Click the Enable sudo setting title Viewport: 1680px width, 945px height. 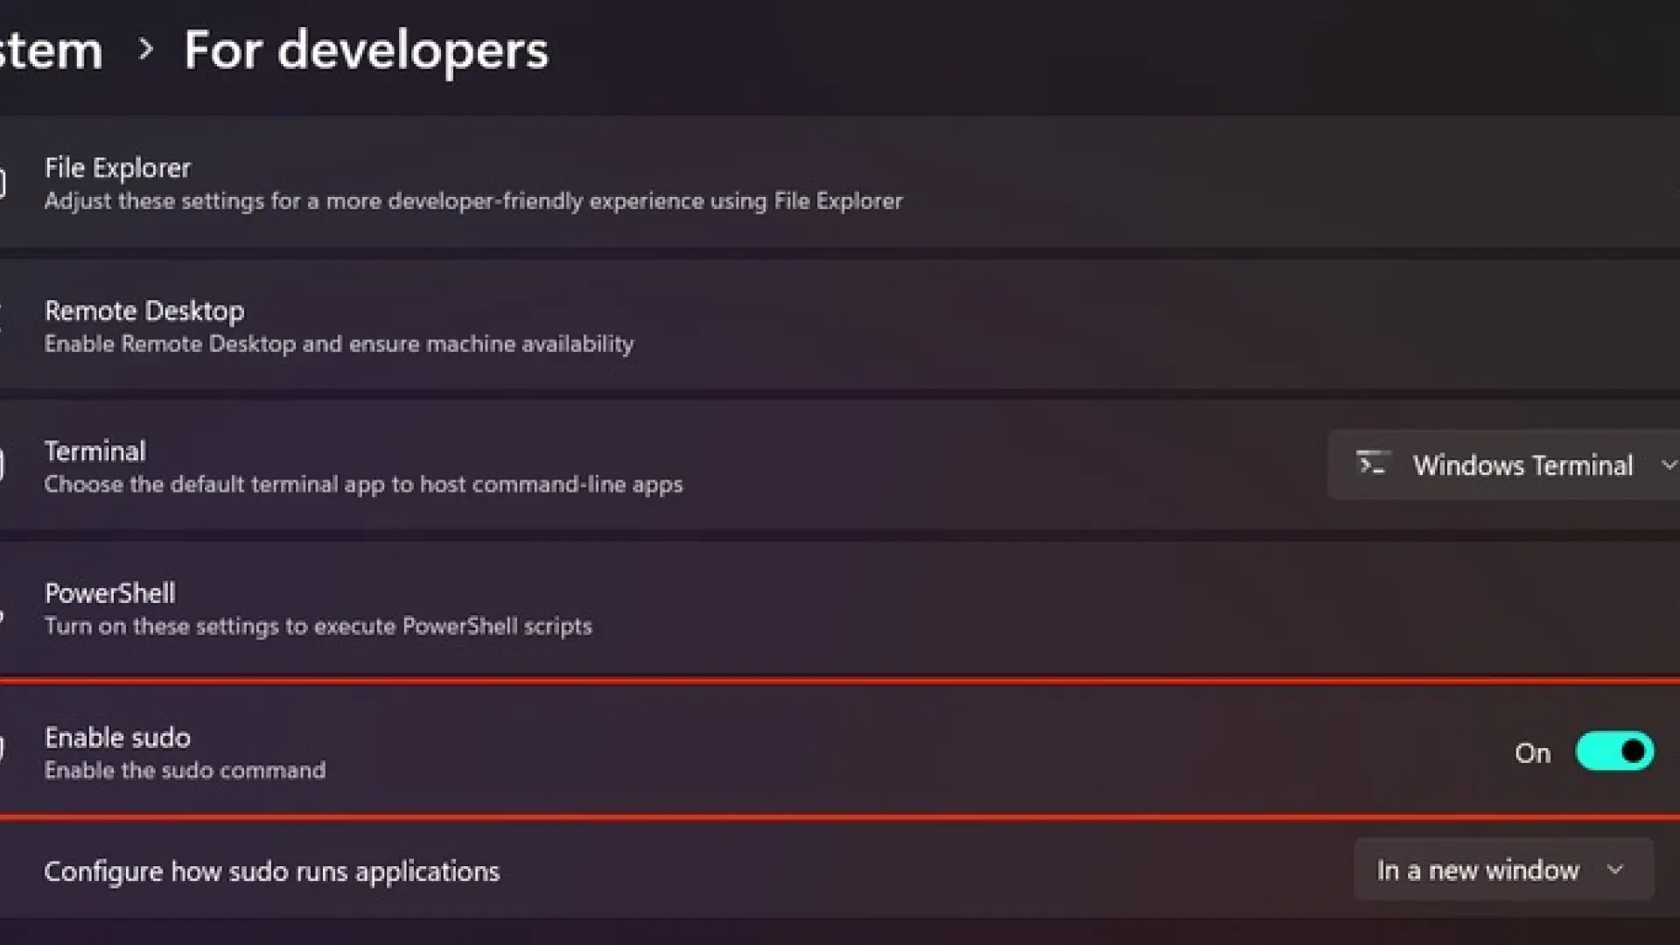coord(117,738)
